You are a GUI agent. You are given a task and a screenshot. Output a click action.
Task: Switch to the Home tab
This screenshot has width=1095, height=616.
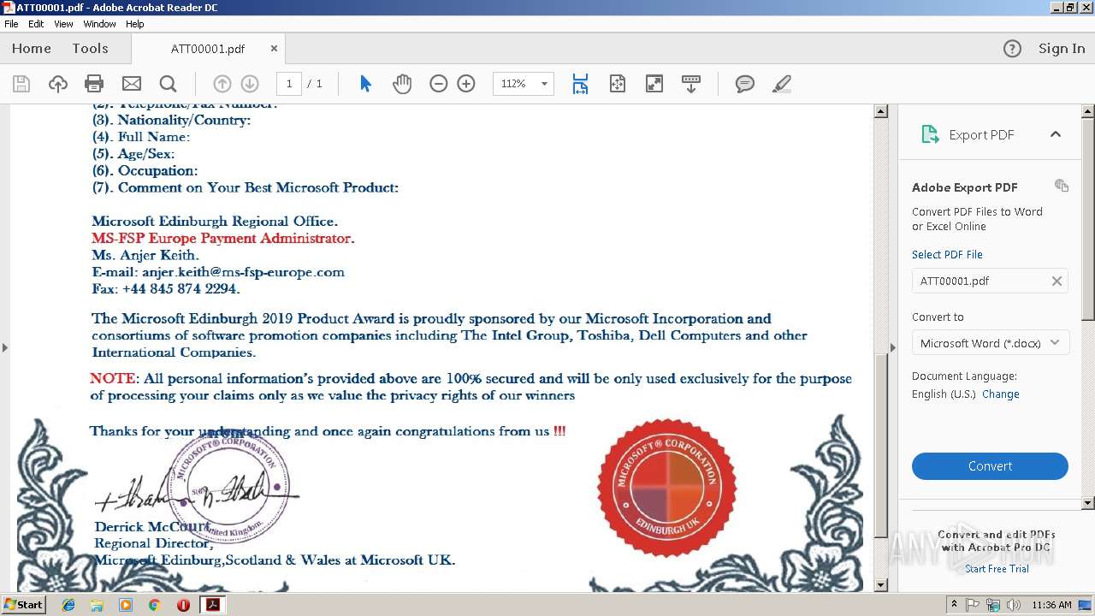[32, 49]
